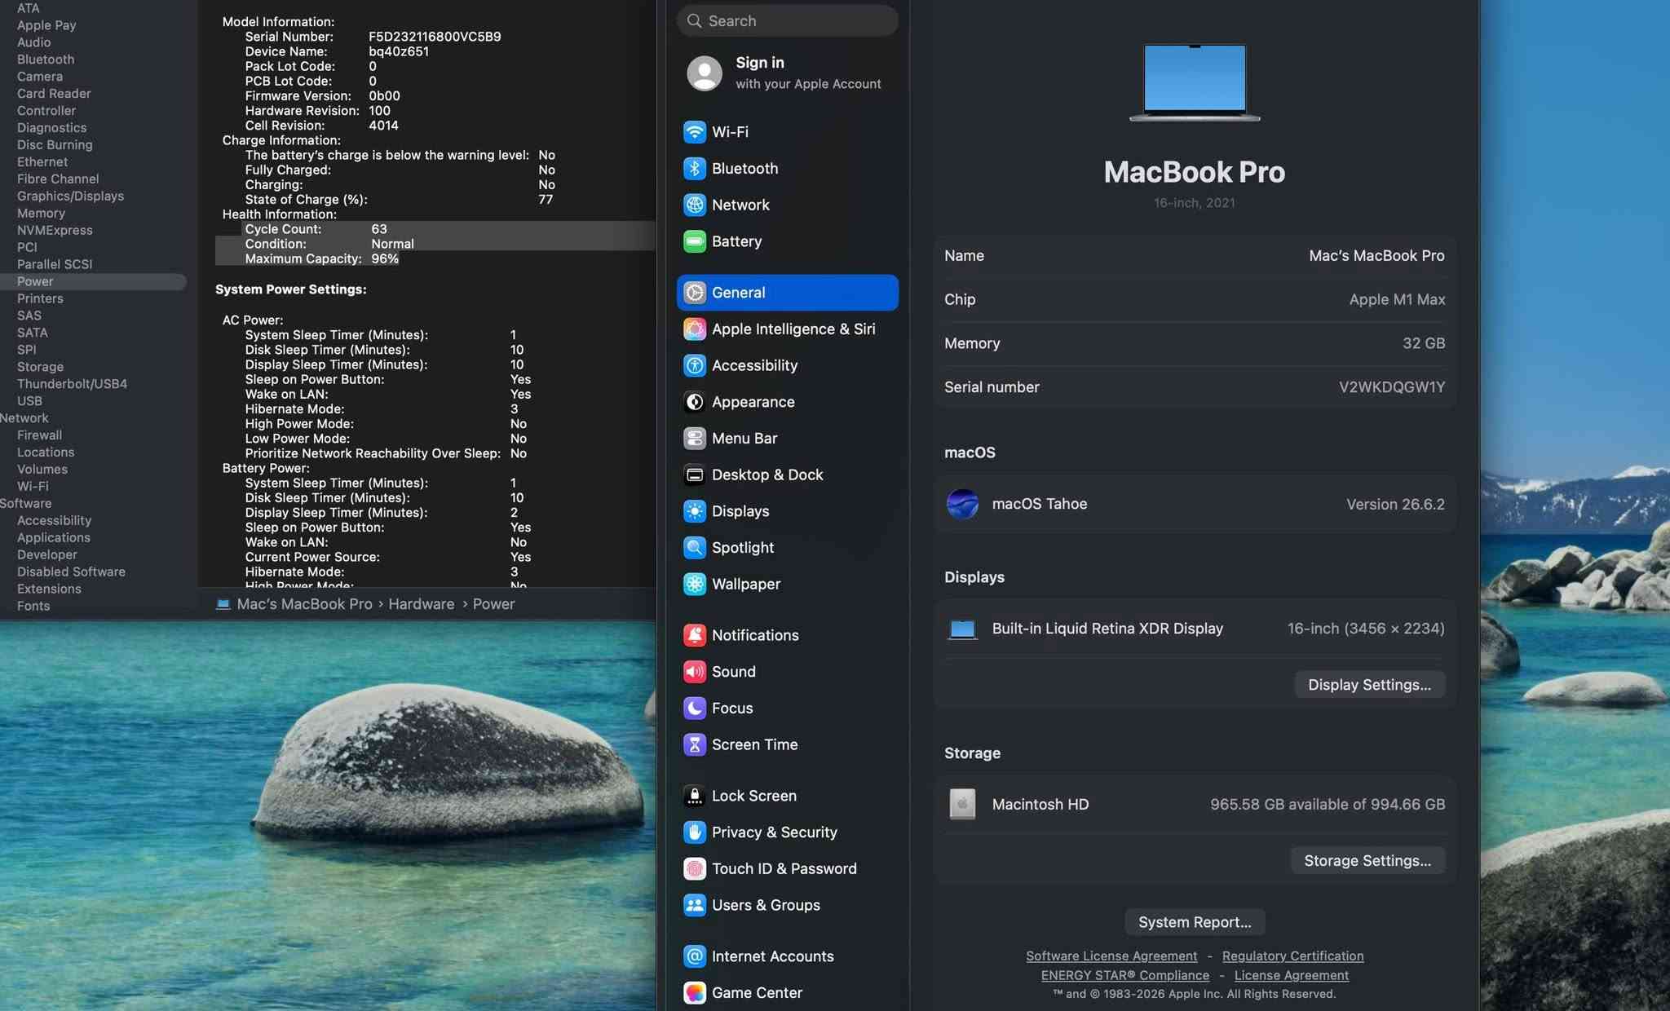1670x1011 pixels.
Task: Open the Network globe icon
Action: [694, 205]
